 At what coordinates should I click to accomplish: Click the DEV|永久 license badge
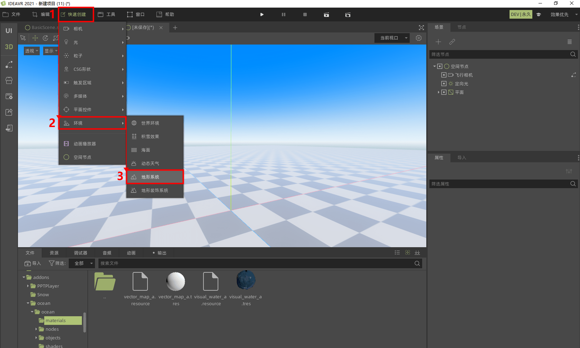click(x=521, y=14)
